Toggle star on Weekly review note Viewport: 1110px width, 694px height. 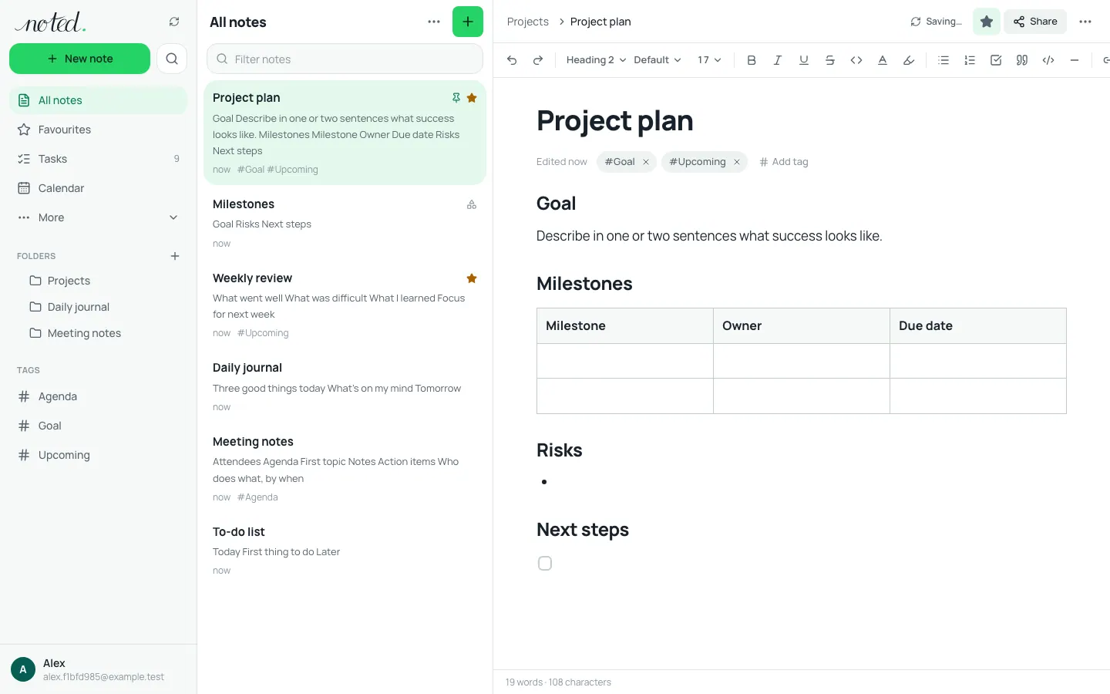472,278
